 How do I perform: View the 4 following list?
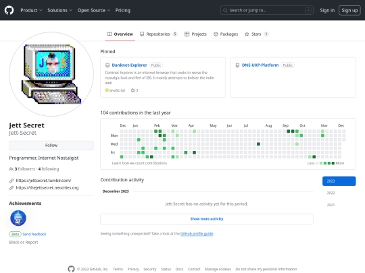click(x=49, y=169)
